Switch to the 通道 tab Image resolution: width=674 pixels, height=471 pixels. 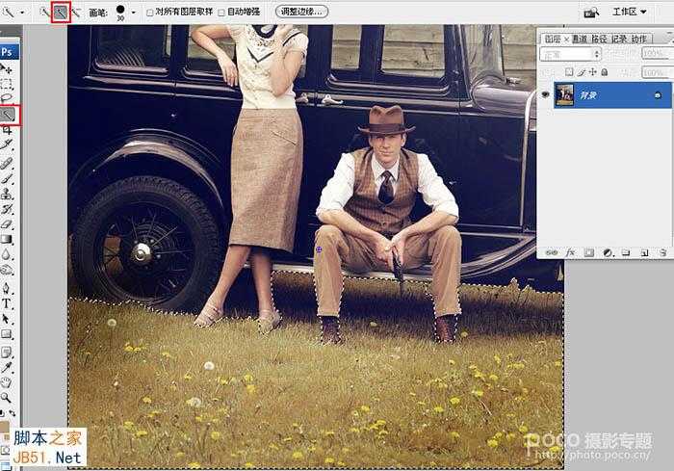point(580,39)
